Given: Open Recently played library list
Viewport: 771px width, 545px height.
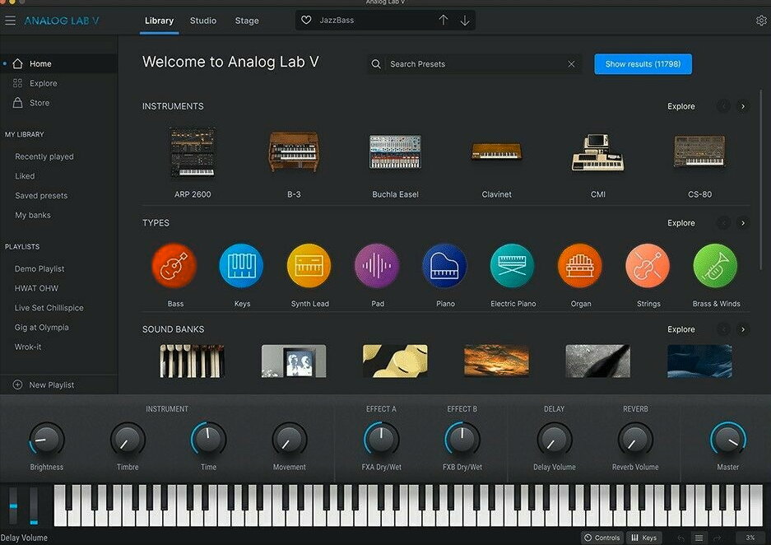Looking at the screenshot, I should (44, 156).
